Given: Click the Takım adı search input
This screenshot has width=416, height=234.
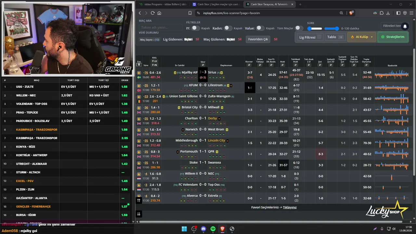Looking at the screenshot, I should (161, 28).
